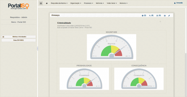The image size is (187, 97).
Task: Open attachments paperclip icon (0)
Action: pos(151,15)
